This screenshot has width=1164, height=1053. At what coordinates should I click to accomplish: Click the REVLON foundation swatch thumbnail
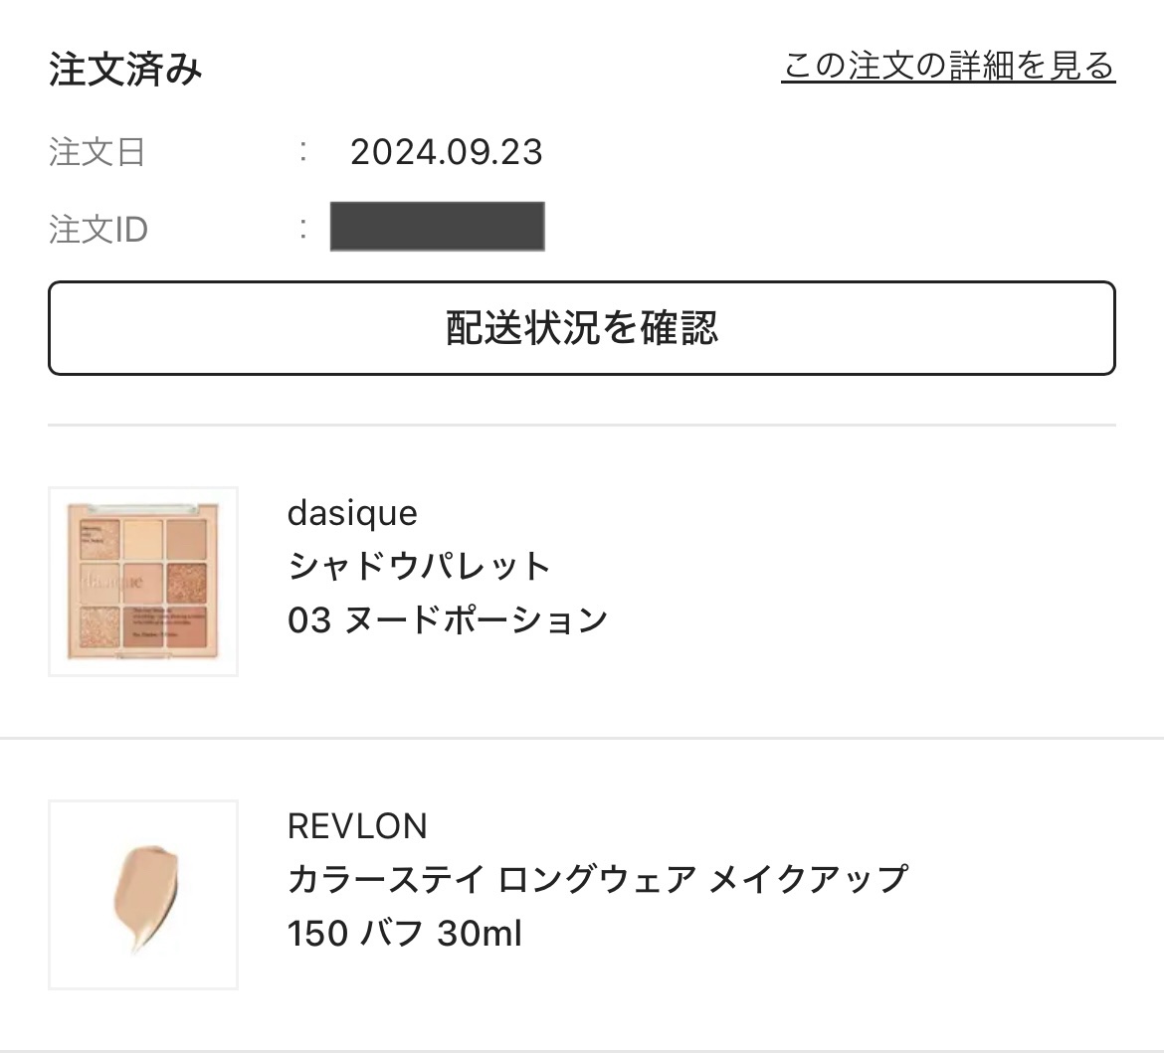(143, 893)
